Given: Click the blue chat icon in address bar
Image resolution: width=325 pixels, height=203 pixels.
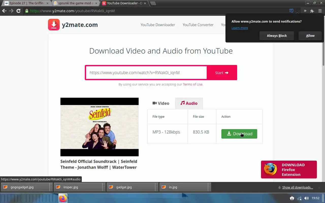Looking at the screenshot, I should point(291,11).
